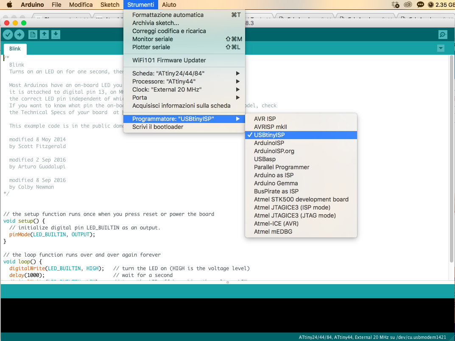Click the 'digitalWrite(LED_BUILTIN, HIGH);' line
455x341 pixels.
[56, 268]
